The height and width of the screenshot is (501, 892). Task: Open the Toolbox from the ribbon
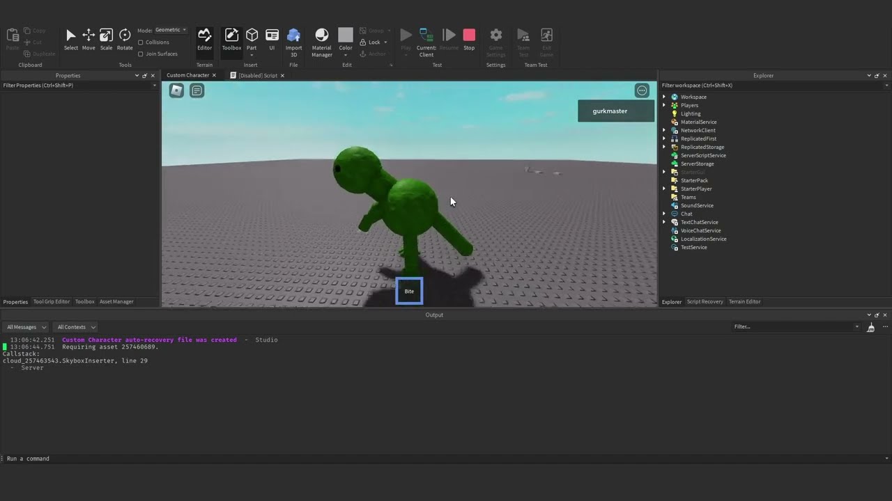tap(231, 39)
